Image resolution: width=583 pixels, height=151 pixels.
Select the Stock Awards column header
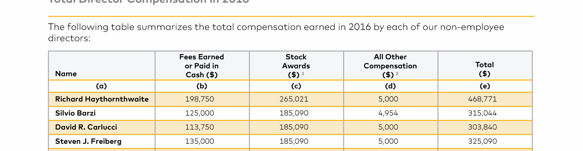[296, 66]
